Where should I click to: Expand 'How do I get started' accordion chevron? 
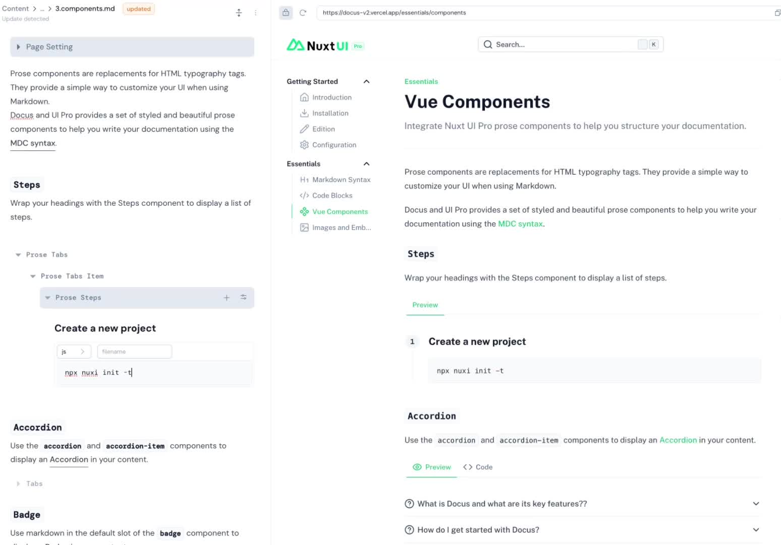pos(756,530)
